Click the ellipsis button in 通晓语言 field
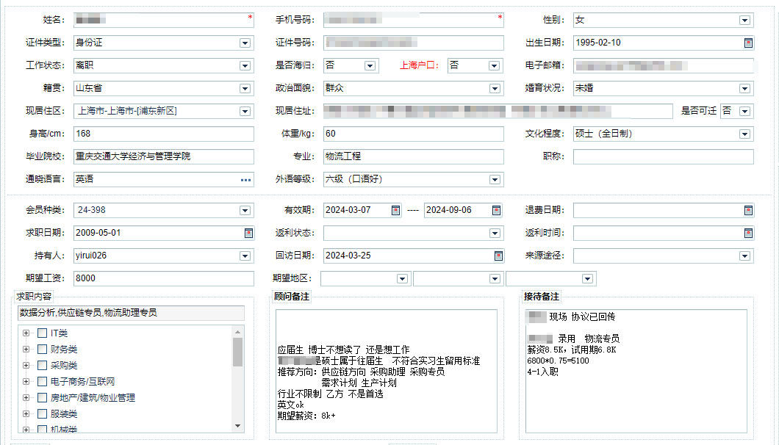 245,180
